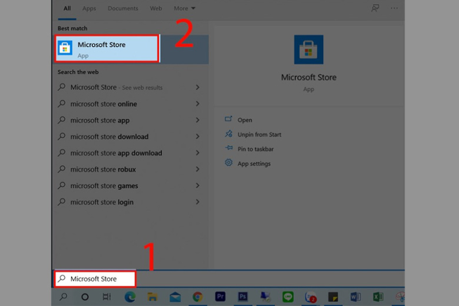Click the Microsoft Store search input box
Screen dimensions: 459x306
pyautogui.click(x=95, y=279)
